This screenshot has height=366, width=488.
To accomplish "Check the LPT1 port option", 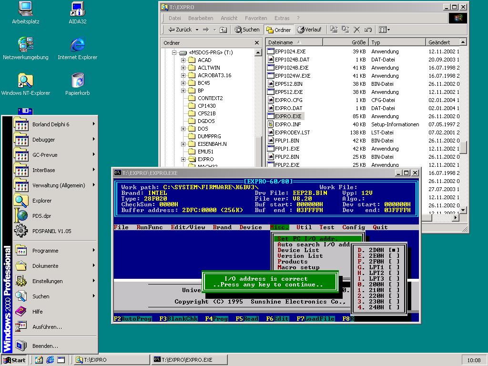I will (x=394, y=267).
